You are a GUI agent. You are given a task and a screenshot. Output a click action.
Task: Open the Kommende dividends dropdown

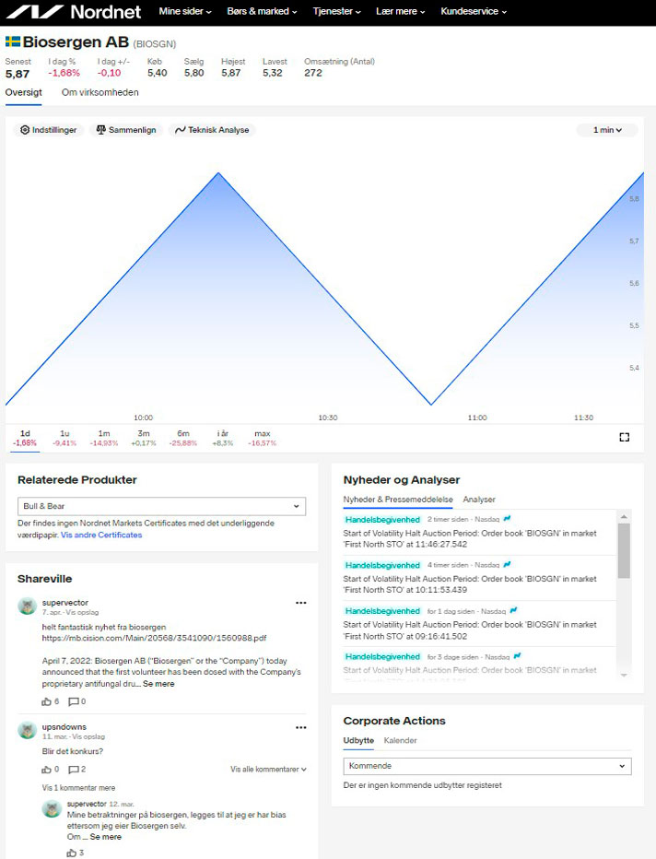pos(486,766)
